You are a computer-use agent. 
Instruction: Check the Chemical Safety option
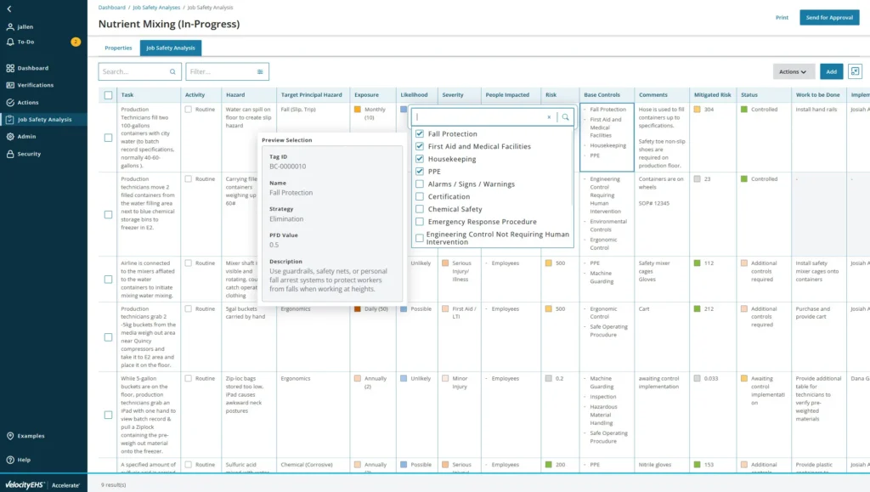click(x=420, y=209)
